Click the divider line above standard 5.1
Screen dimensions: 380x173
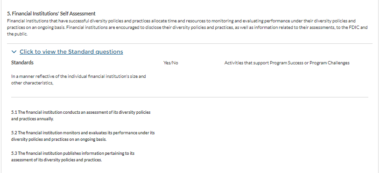point(190,97)
